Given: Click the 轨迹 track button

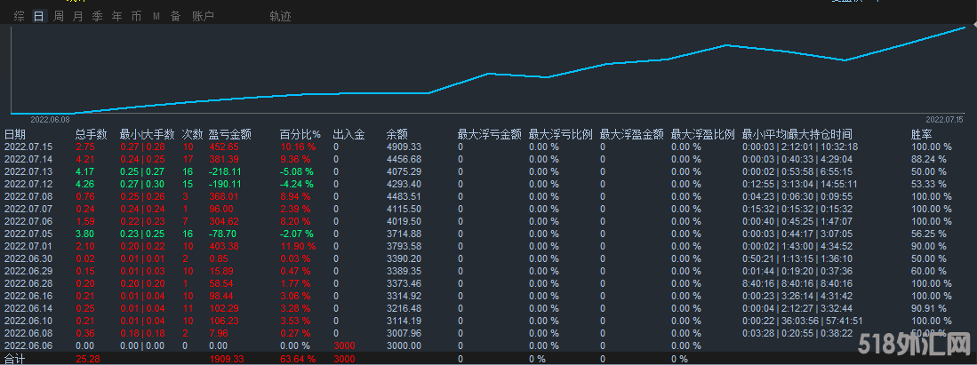Looking at the screenshot, I should (280, 16).
